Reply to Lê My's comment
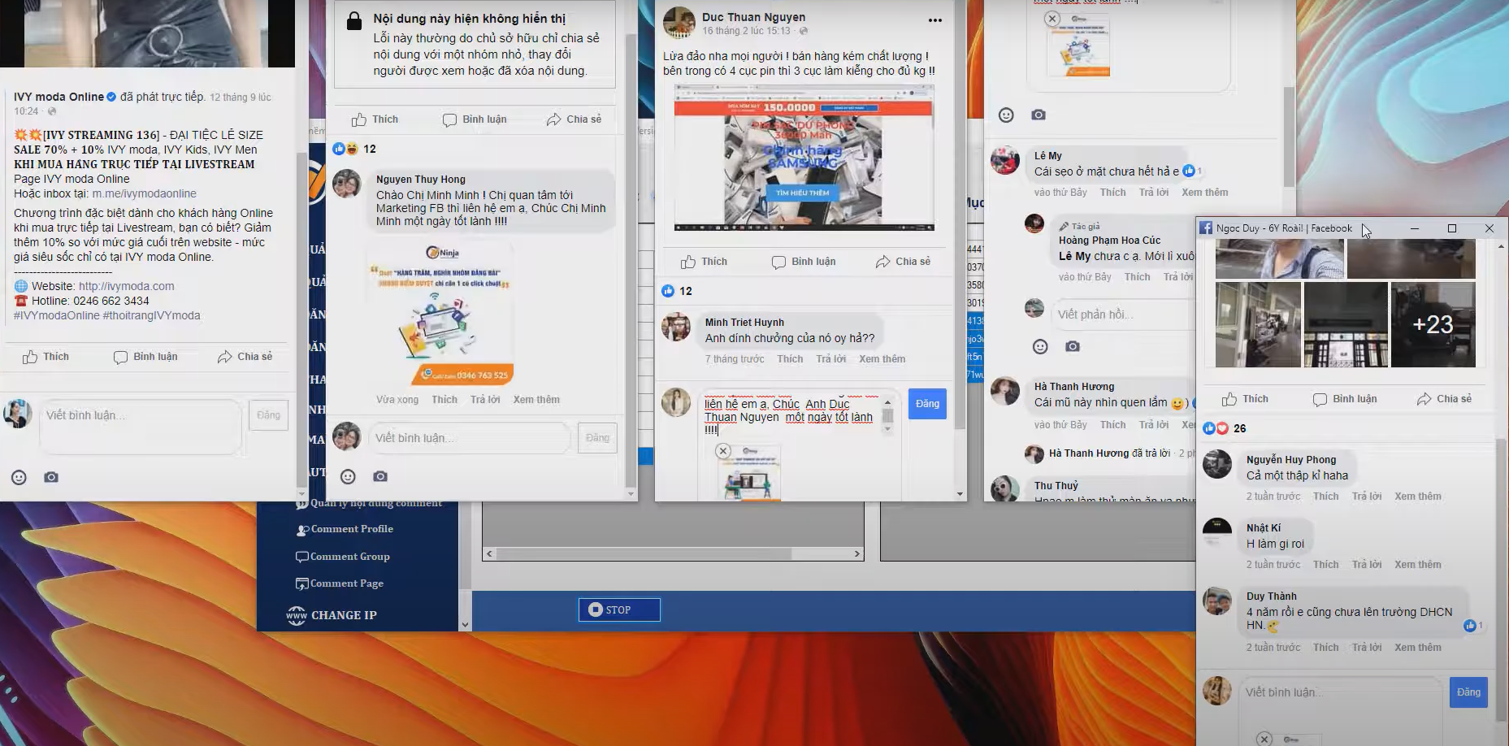Image resolution: width=1509 pixels, height=746 pixels. [1154, 193]
